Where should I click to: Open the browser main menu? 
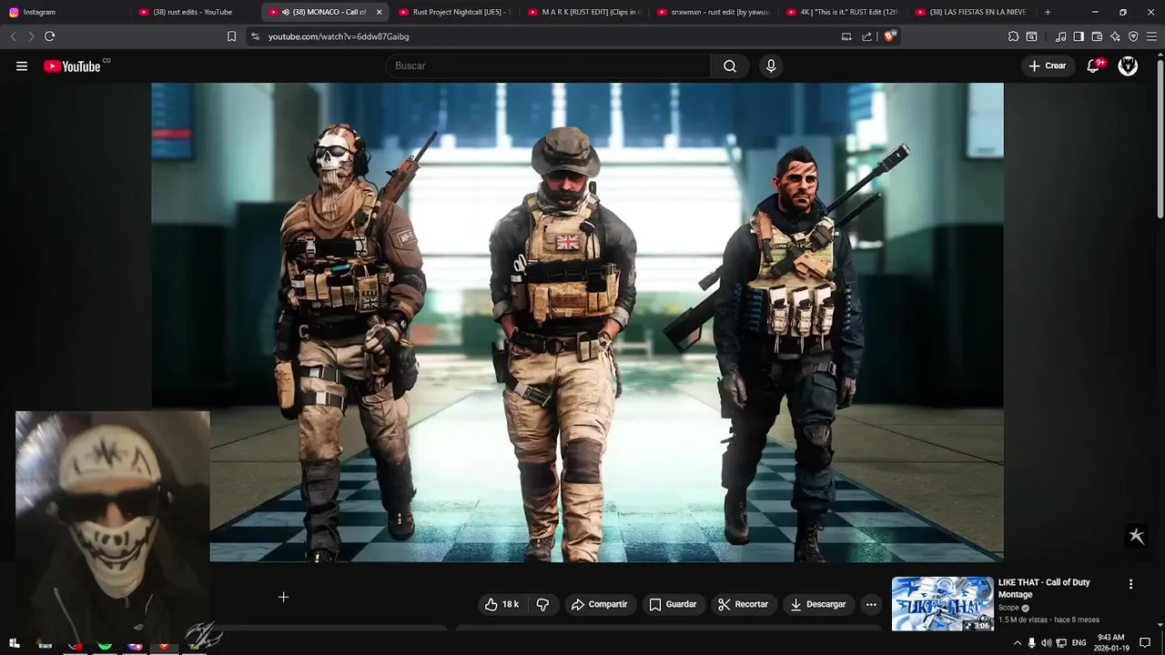1151,36
